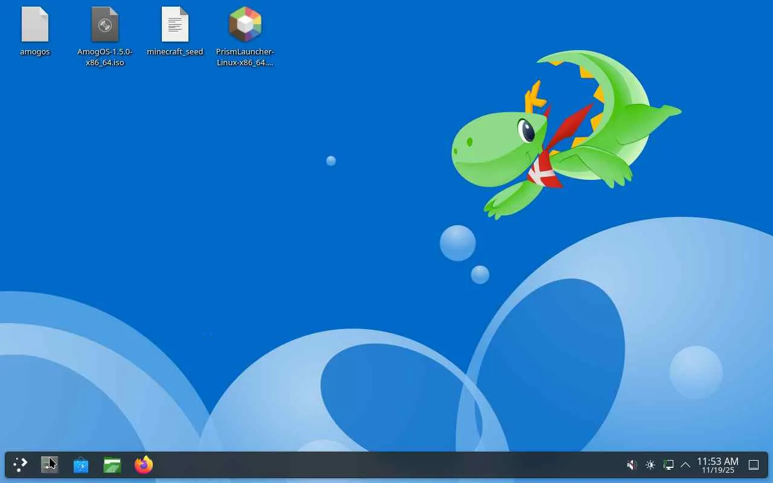The width and height of the screenshot is (773, 483).
Task: Open the screen brightness tray icon
Action: (650, 465)
